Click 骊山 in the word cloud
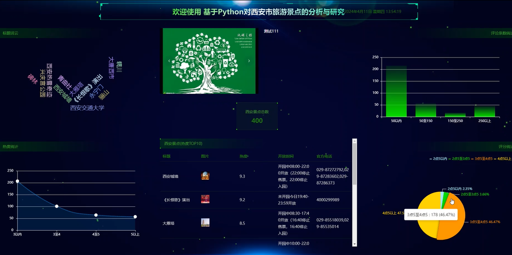Image resolution: width=512 pixels, height=255 pixels. pyautogui.click(x=104, y=95)
